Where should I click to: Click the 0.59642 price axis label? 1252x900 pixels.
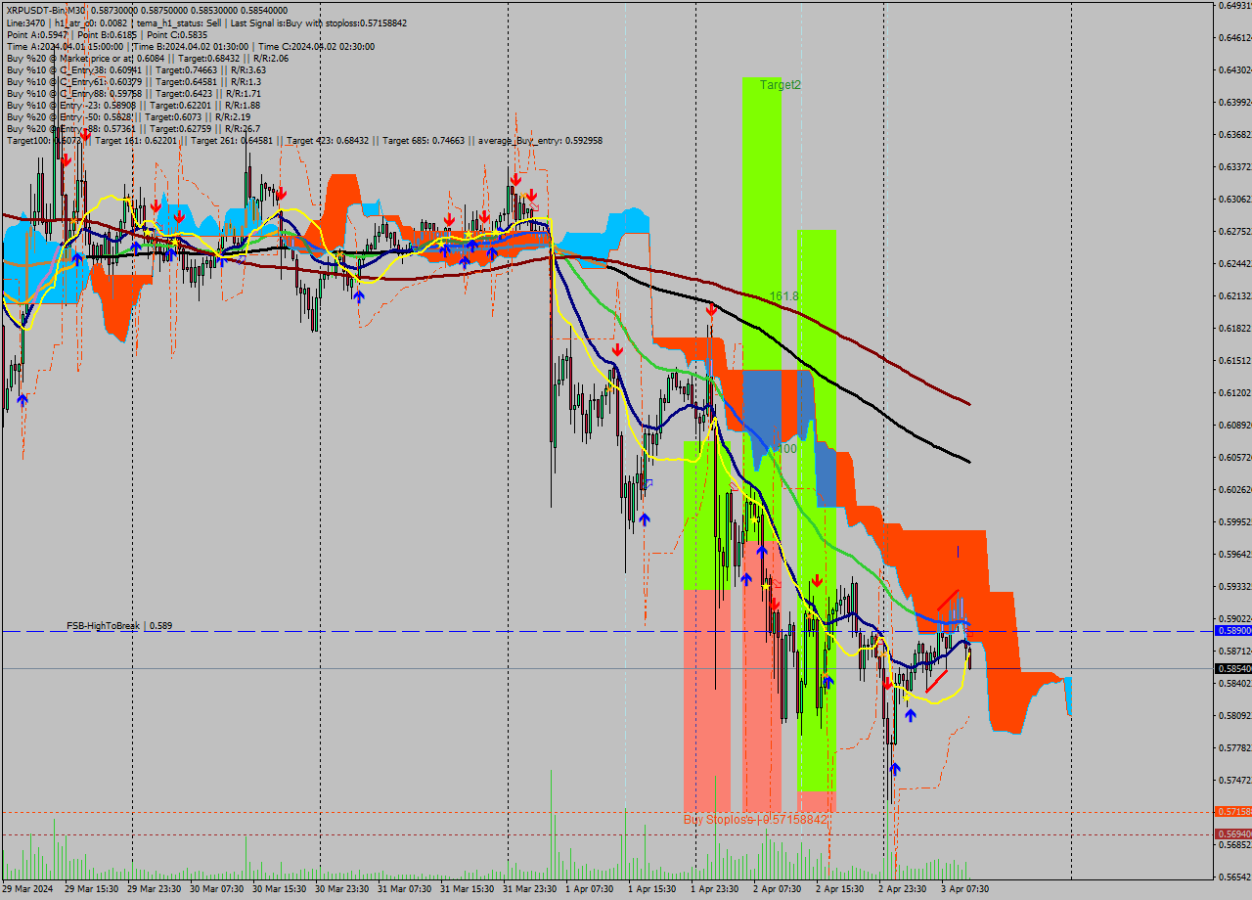pos(1234,555)
